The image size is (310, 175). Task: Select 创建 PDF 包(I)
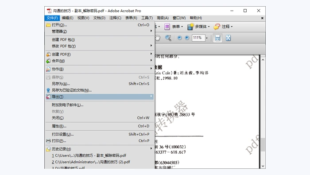coord(100,39)
